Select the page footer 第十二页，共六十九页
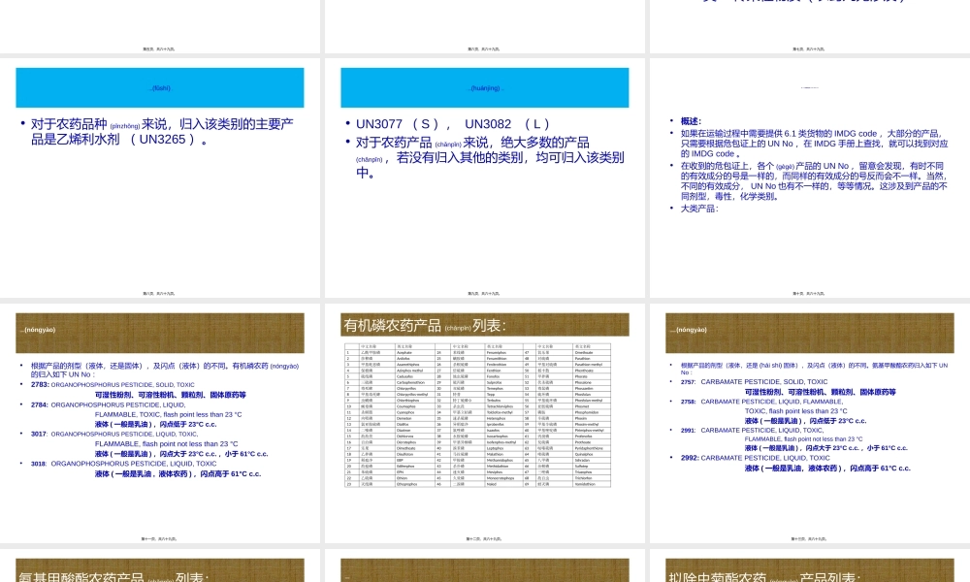 [484, 537]
